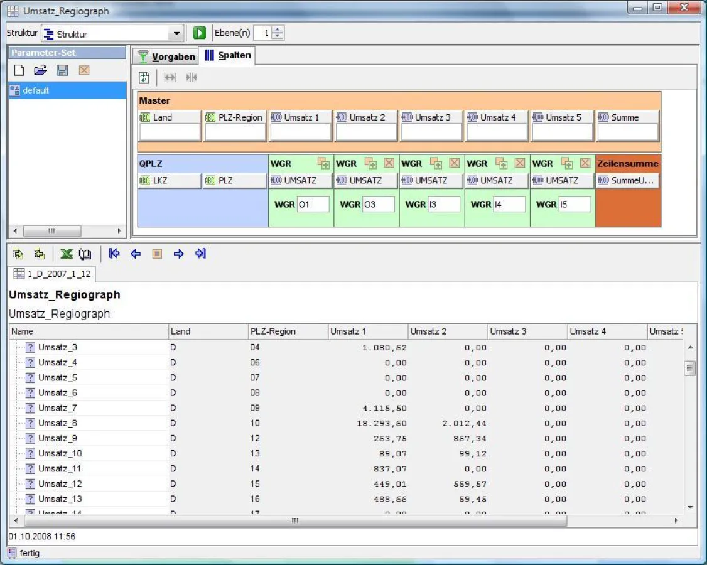Click the WGR input field containing I4
Screen dimensions: 707x565
point(509,204)
